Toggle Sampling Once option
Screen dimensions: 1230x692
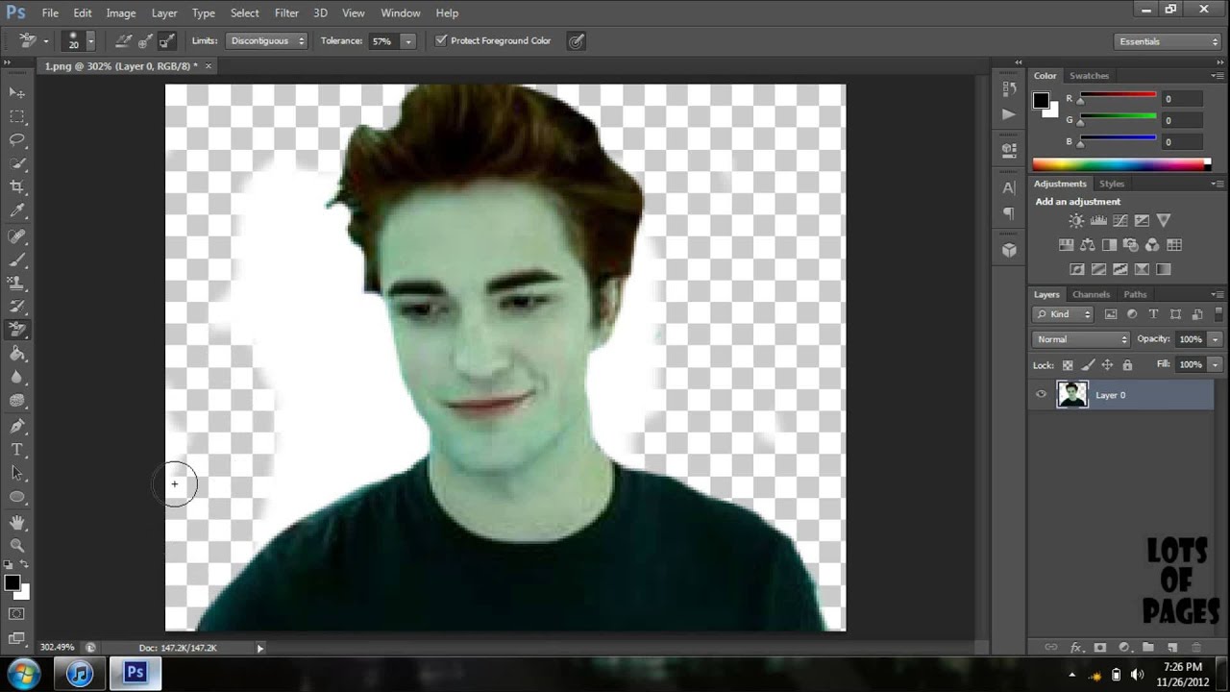pos(145,41)
